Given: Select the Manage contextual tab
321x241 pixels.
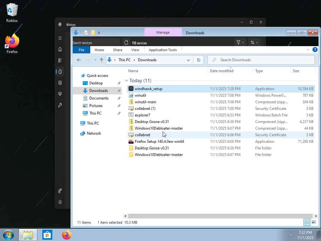Looking at the screenshot, I should tap(163, 32).
